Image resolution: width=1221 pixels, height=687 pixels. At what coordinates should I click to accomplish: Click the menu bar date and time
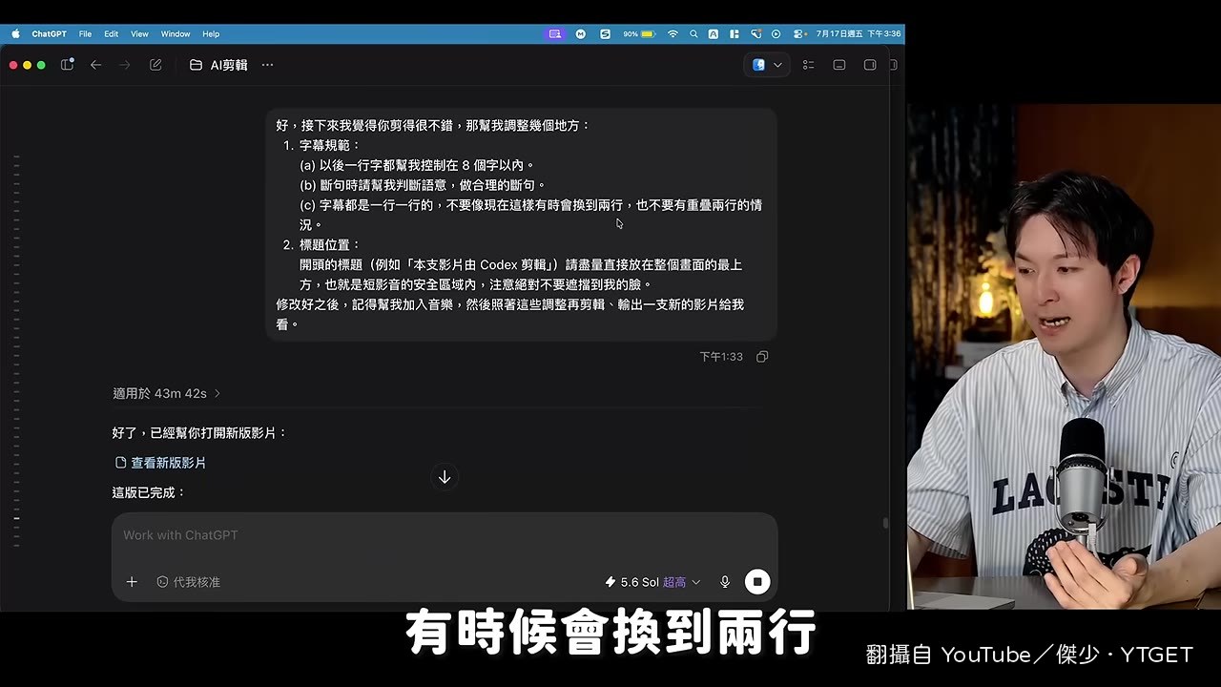tap(859, 33)
